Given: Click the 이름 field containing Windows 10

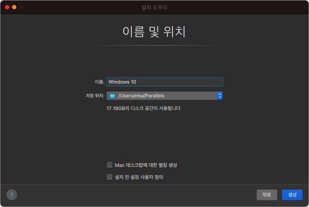Looking at the screenshot, I should coord(165,82).
